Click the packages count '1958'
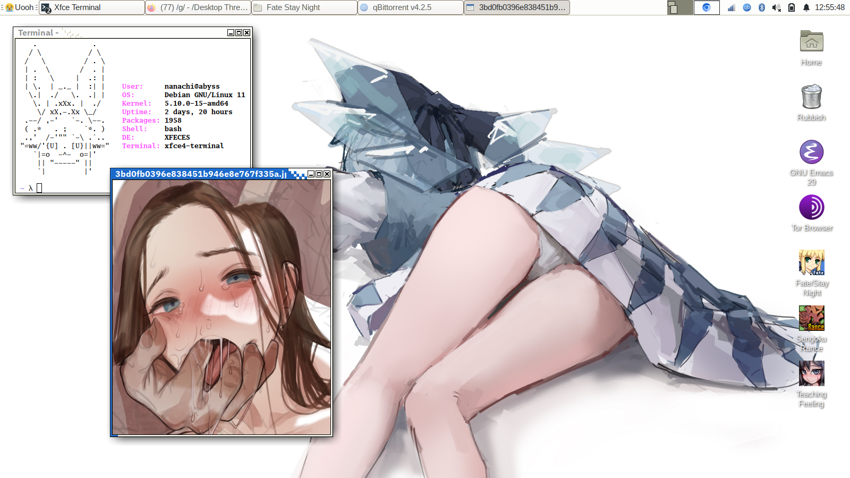Viewport: 850px width, 478px height. point(173,120)
